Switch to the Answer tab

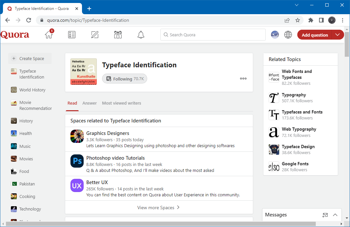(90, 103)
